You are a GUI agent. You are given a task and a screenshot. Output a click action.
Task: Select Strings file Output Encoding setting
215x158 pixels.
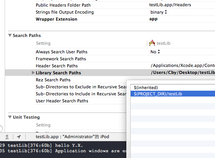65,12
